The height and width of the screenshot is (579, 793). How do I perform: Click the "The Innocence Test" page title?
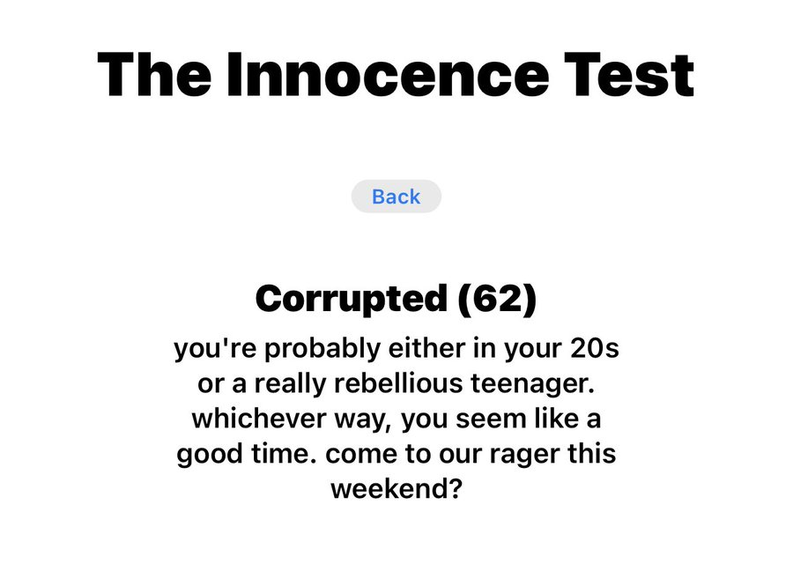point(396,74)
